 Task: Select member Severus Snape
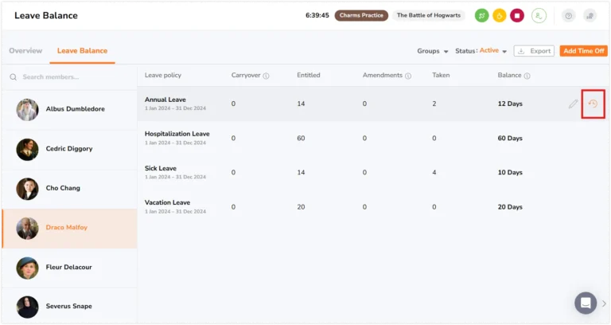(69, 307)
